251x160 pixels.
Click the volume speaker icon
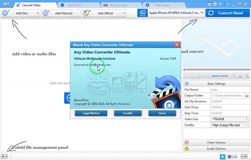(x=208, y=76)
